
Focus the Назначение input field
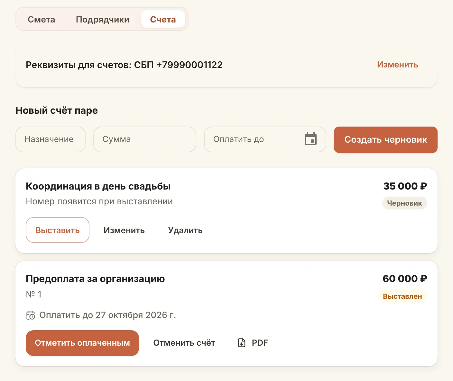[51, 139]
